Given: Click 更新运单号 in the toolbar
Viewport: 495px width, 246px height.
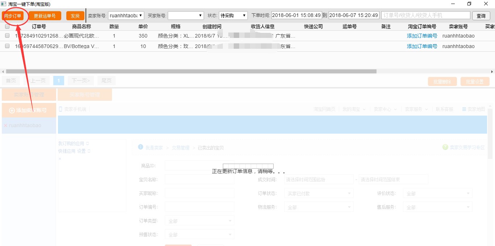Looking at the screenshot, I should click(45, 16).
